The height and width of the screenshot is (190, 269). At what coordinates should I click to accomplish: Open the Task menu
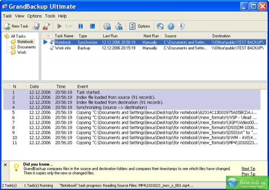pos(8,16)
